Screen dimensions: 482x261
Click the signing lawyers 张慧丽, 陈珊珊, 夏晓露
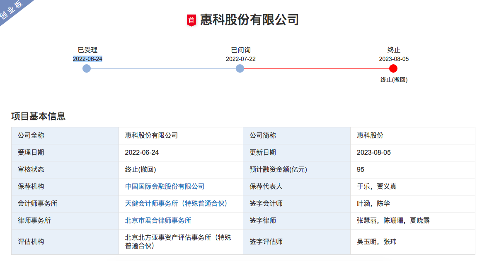(393, 220)
